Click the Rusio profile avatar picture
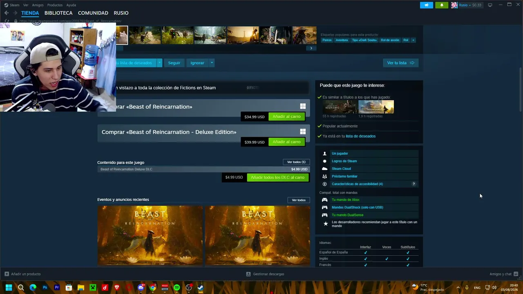Viewport: 523px width, 294px height. coord(454,5)
